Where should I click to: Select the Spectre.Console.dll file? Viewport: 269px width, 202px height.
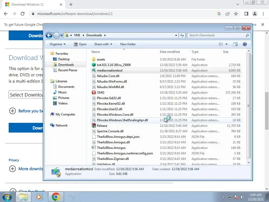pos(166,131)
